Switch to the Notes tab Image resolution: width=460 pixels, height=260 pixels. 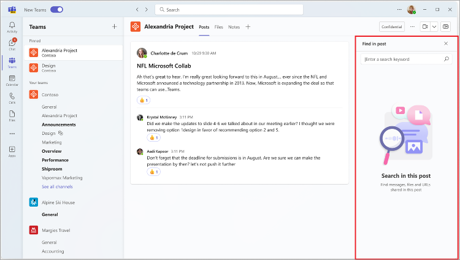(x=234, y=27)
